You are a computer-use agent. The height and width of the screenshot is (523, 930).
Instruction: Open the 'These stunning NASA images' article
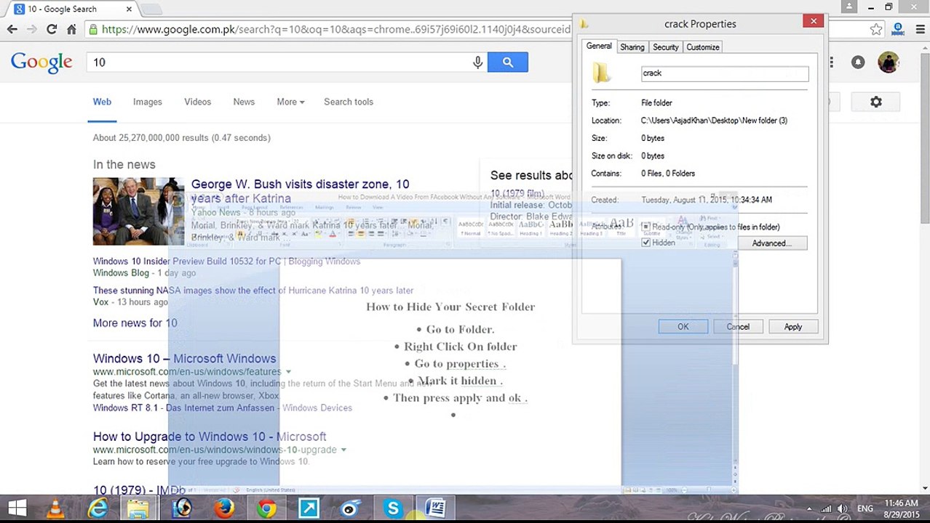coord(253,291)
